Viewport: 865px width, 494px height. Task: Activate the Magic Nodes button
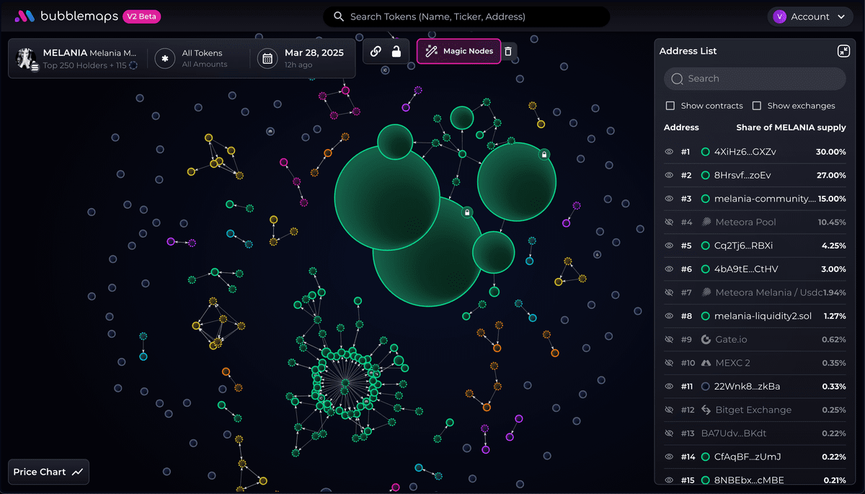pyautogui.click(x=459, y=51)
